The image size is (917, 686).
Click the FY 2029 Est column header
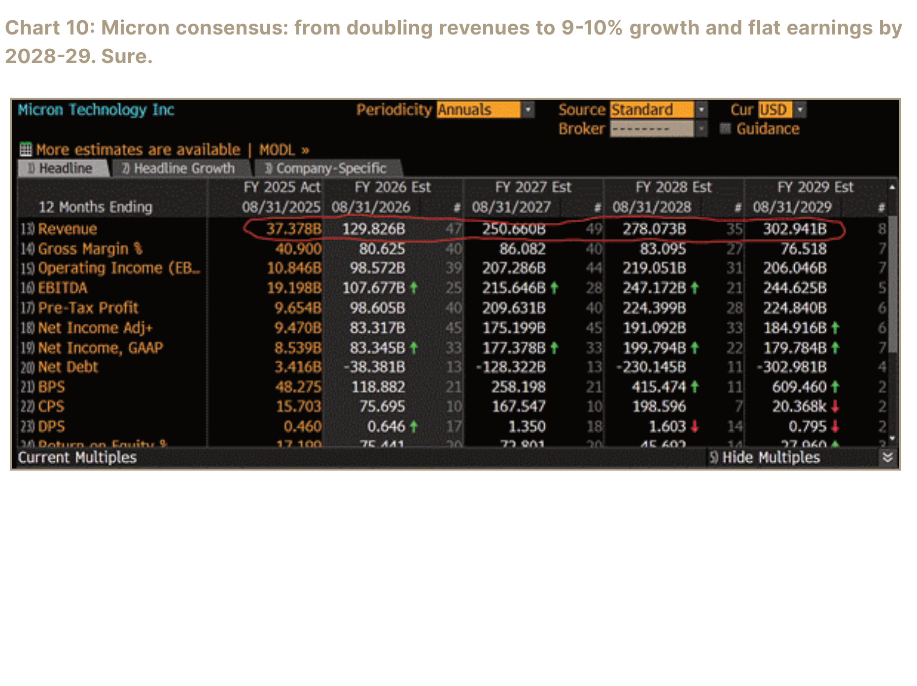tap(815, 187)
